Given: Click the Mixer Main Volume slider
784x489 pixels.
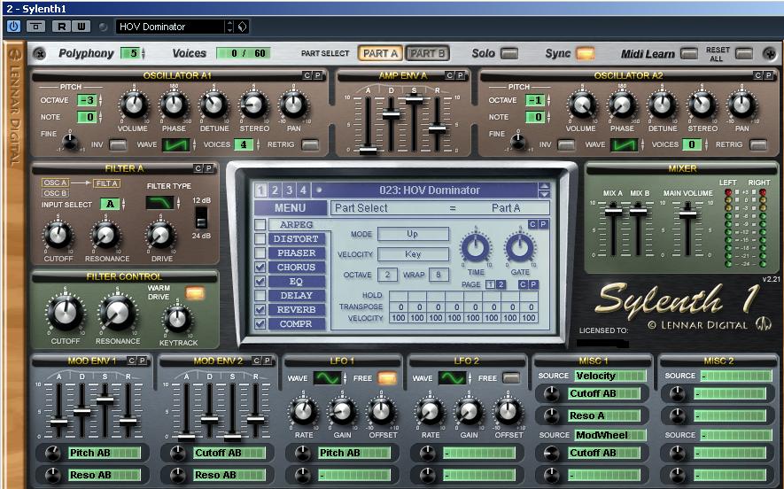Looking at the screenshot, I should tap(688, 213).
